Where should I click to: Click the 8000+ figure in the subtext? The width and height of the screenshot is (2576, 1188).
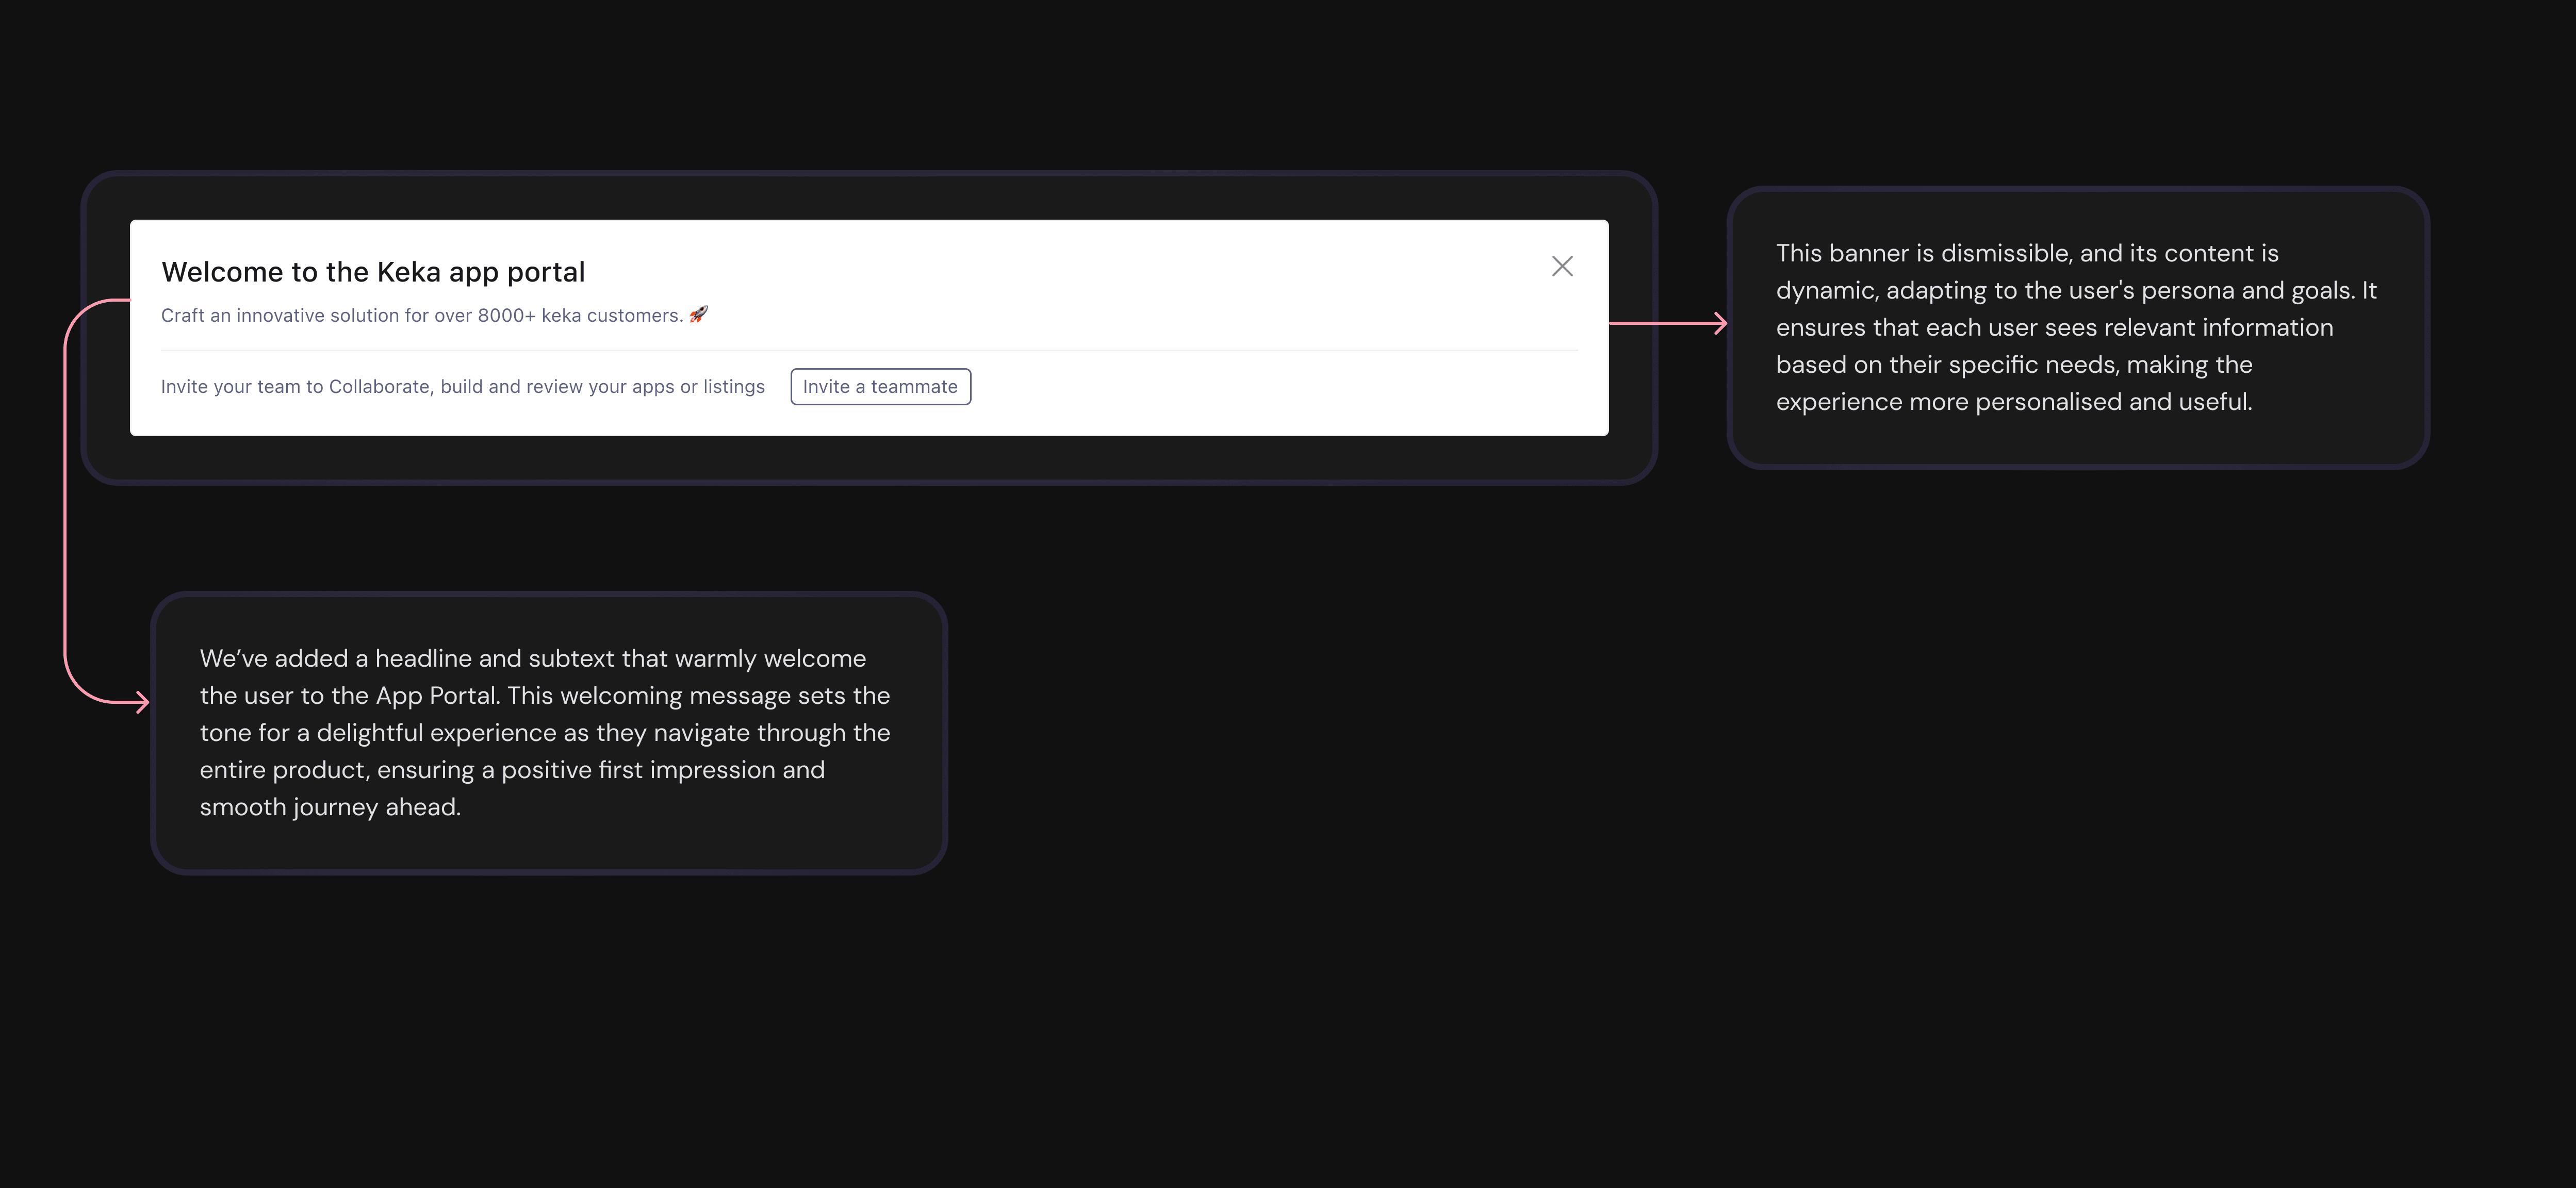pos(506,315)
